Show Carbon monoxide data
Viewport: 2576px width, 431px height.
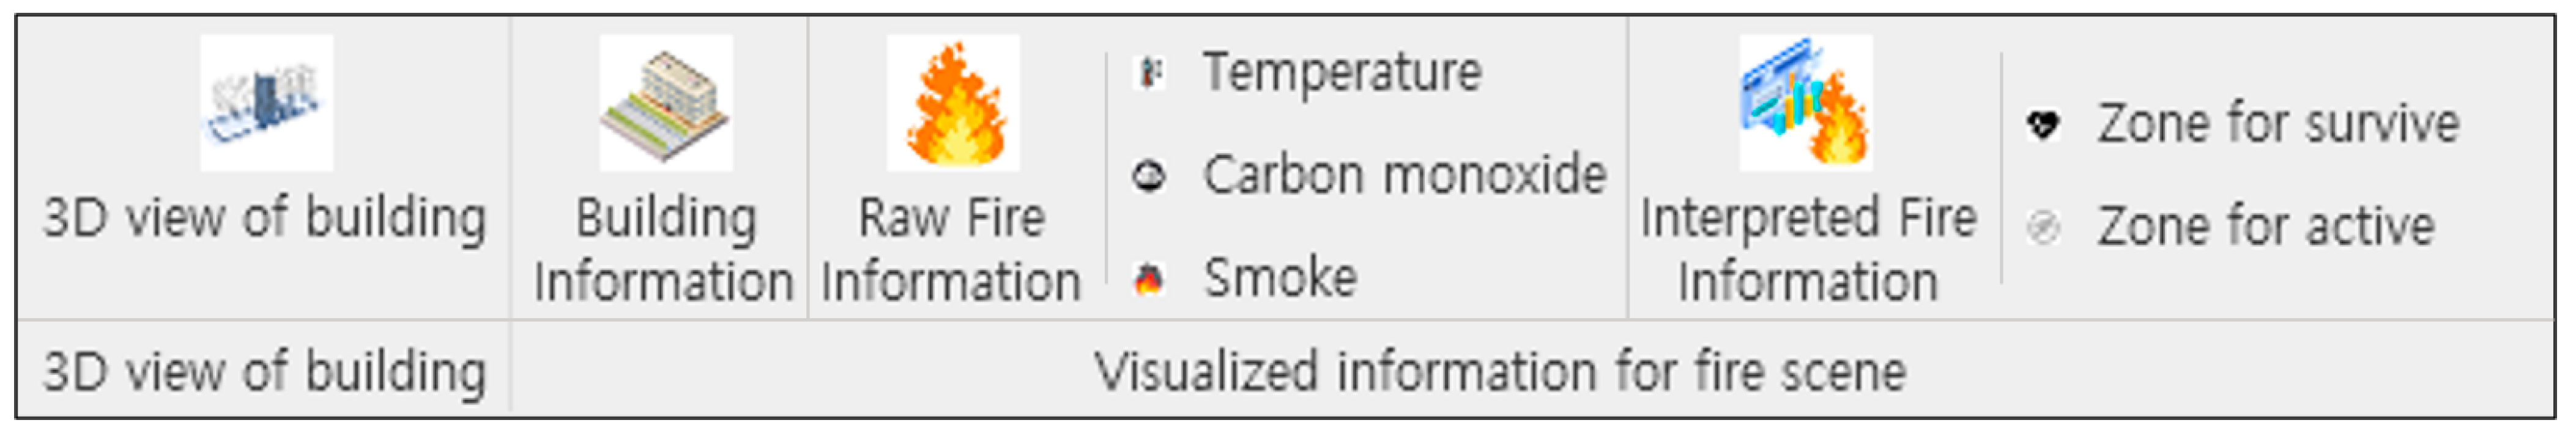(x=1404, y=176)
